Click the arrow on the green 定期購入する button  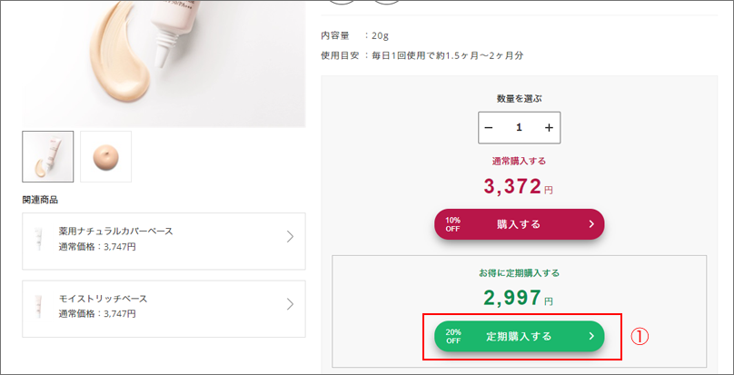tap(590, 336)
